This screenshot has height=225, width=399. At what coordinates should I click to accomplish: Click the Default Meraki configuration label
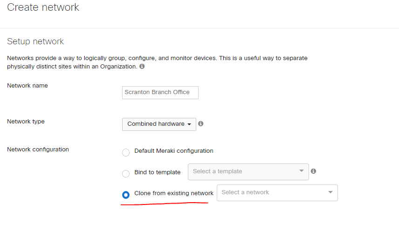click(x=174, y=151)
